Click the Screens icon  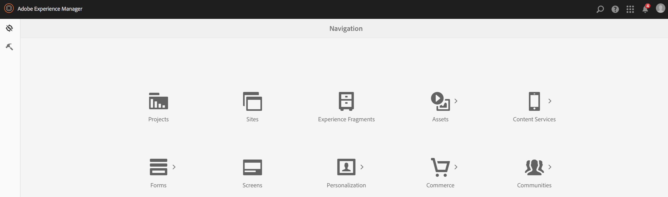pyautogui.click(x=252, y=167)
